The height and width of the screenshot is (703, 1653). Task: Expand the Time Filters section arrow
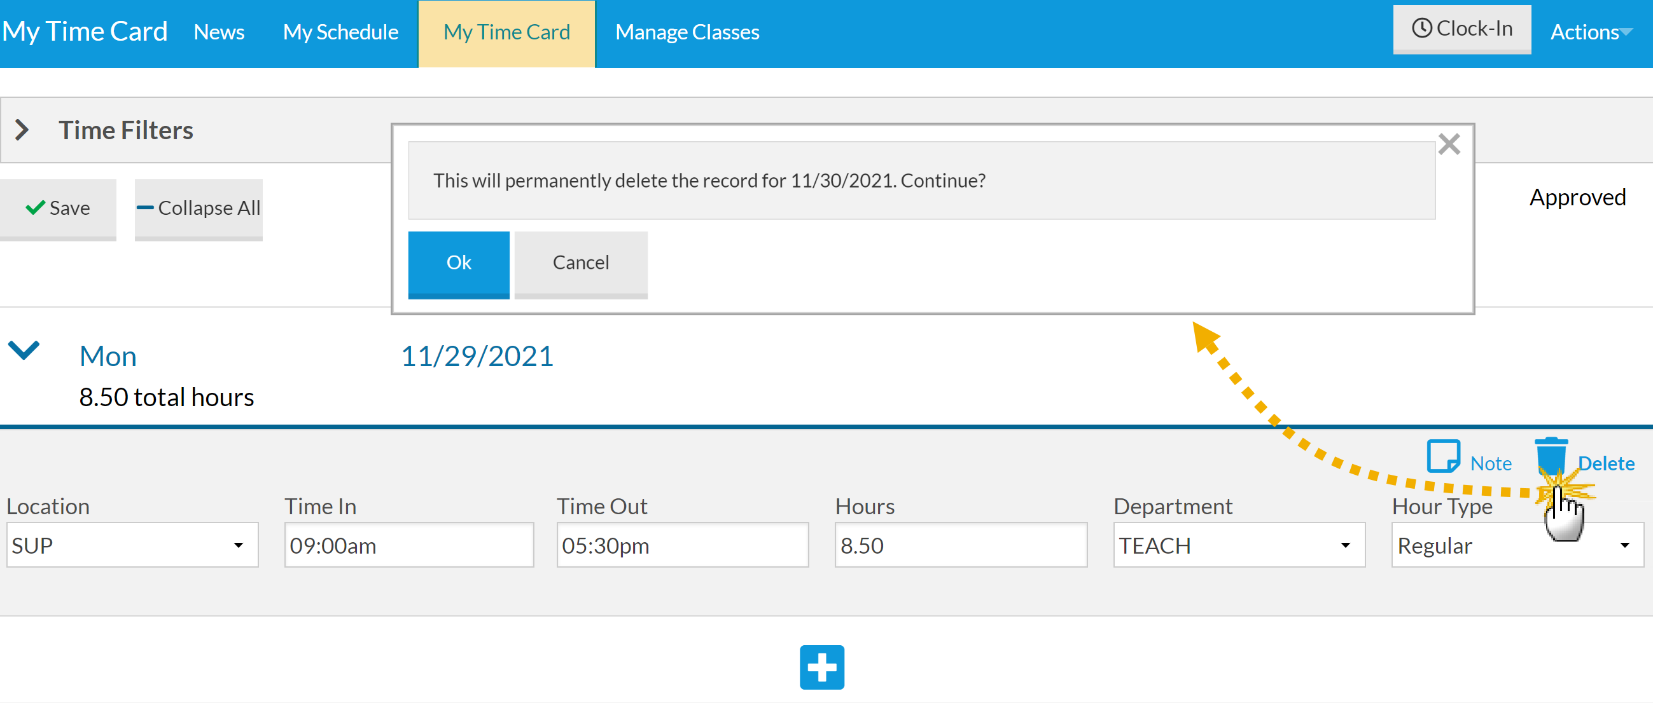point(22,130)
